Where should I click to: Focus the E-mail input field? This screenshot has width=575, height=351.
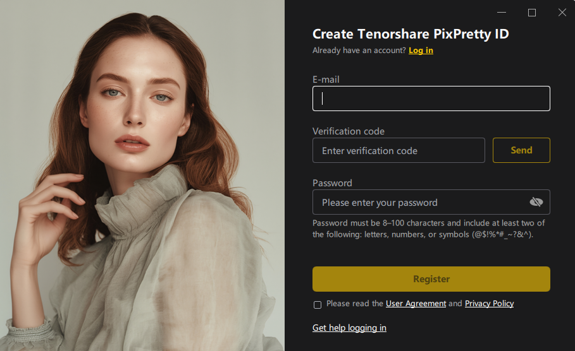tap(431, 98)
